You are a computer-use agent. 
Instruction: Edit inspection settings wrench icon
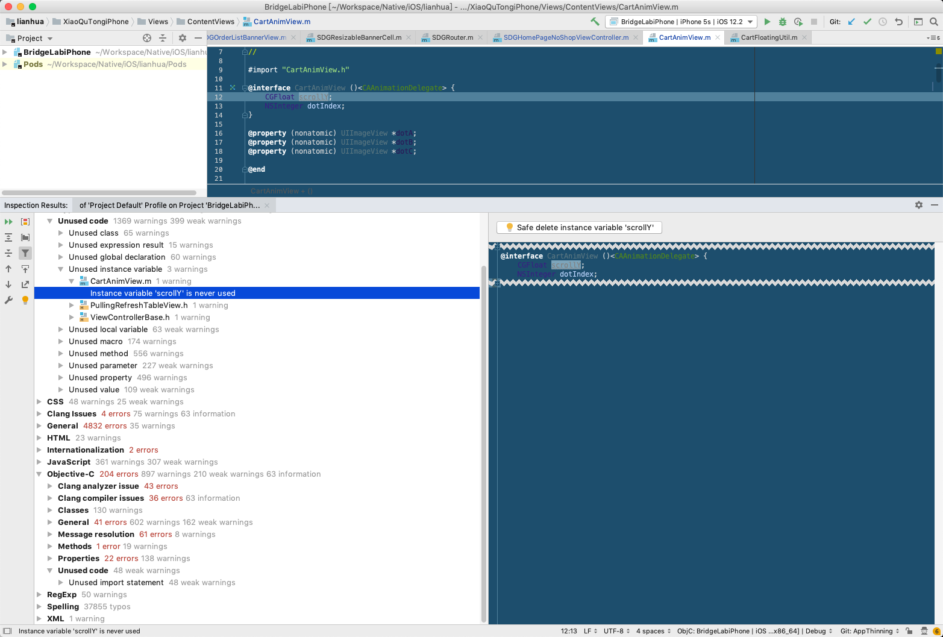pyautogui.click(x=8, y=300)
